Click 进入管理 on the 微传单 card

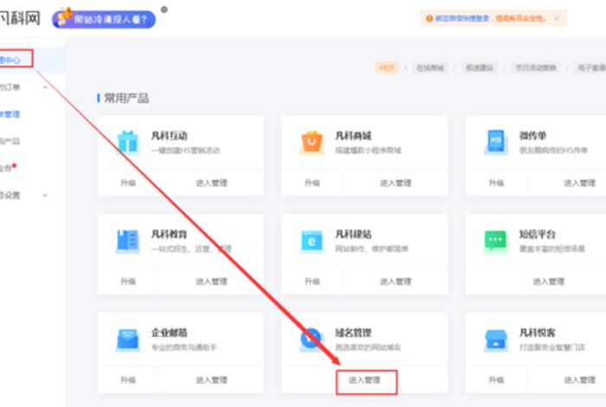click(x=579, y=183)
